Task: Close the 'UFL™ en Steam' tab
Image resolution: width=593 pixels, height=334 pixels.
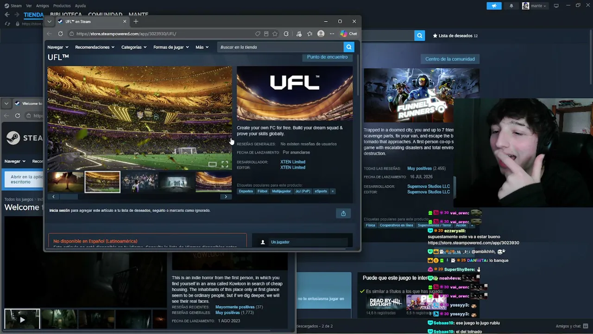Action: point(125,21)
